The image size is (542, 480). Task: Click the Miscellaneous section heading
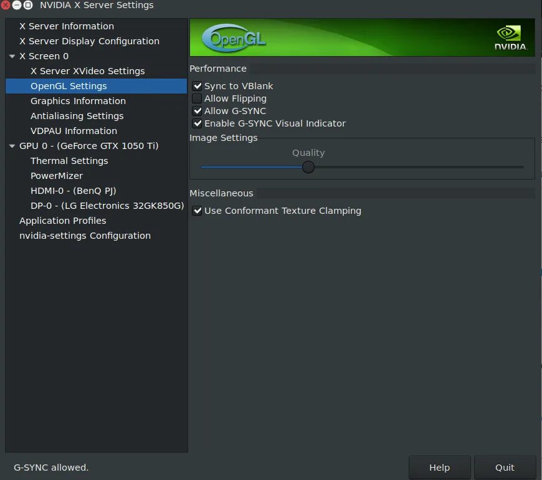pos(221,193)
